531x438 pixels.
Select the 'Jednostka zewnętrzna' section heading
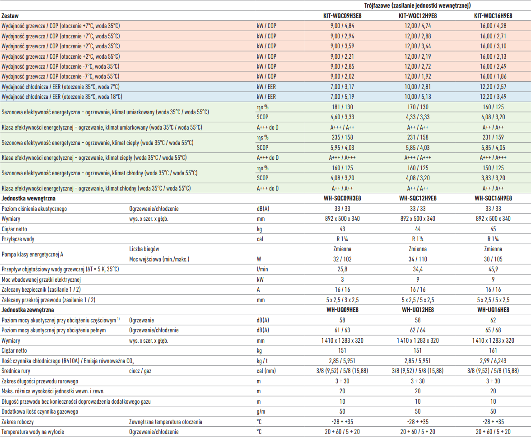coord(28,310)
